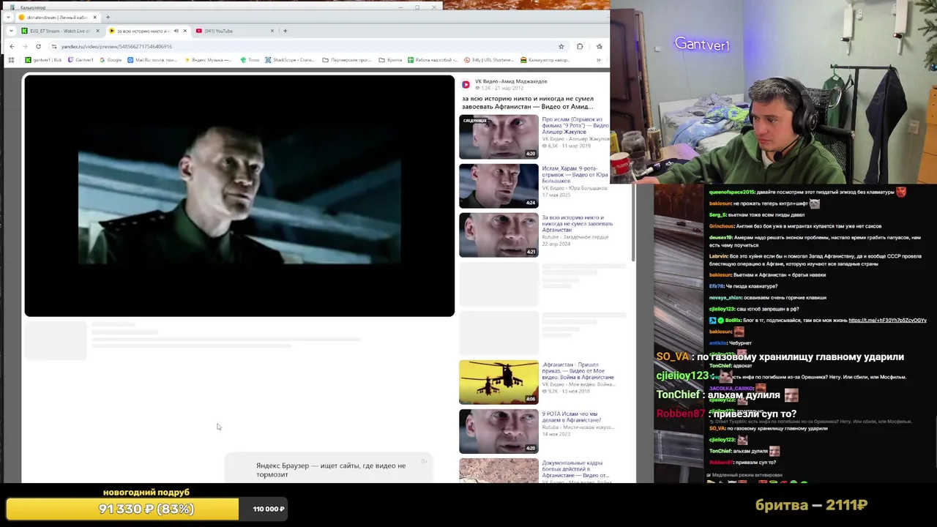
Task: Go forward using the browser forward arrow
Action: [x=24, y=46]
